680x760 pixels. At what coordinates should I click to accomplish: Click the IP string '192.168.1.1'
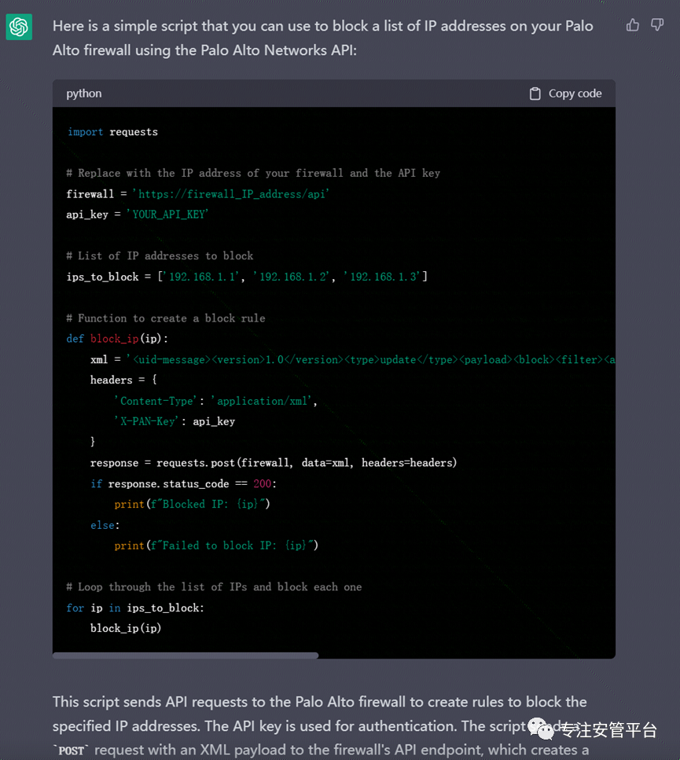pos(200,277)
